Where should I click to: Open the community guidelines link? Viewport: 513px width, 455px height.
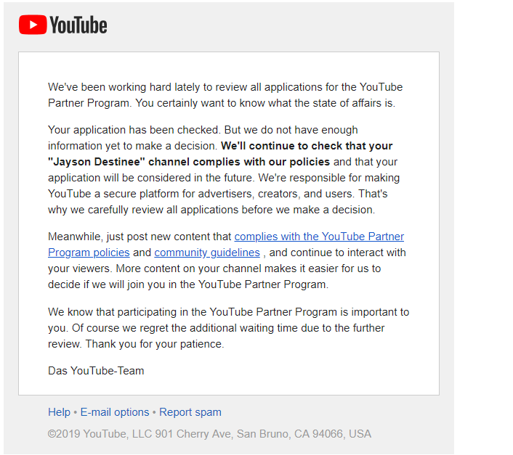pyautogui.click(x=207, y=253)
